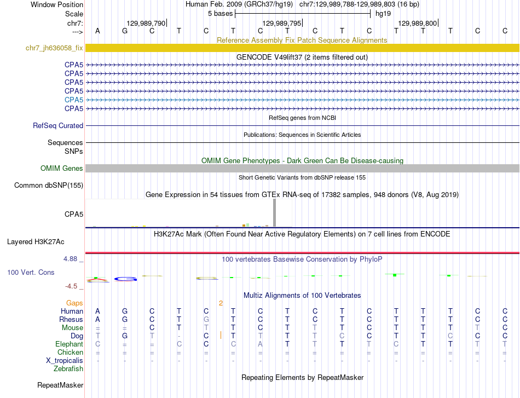Click the gray OMIM Genes item bar
The image size is (520, 398).
tap(303, 169)
